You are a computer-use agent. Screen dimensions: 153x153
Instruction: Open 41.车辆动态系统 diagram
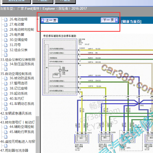coord(22,104)
